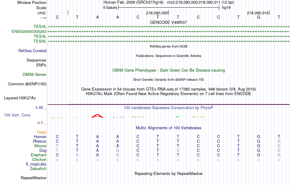Click the Sequences track label
Screen dimensions: 290x185
click(36, 60)
